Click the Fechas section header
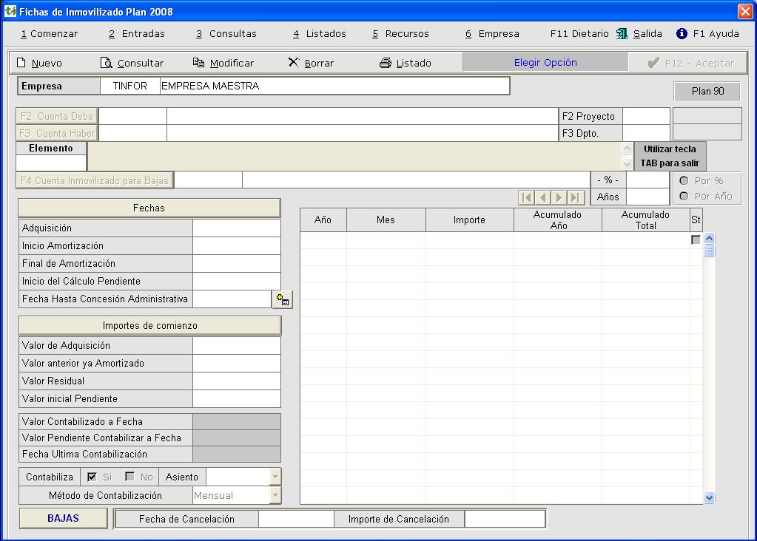 pyautogui.click(x=149, y=208)
